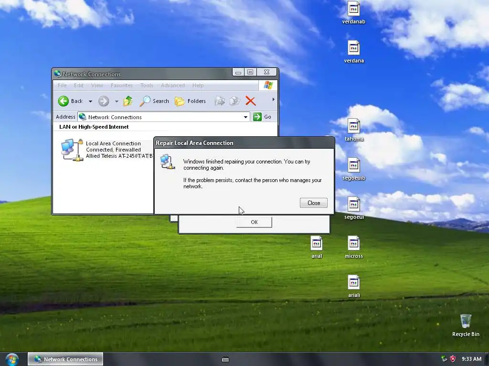Select the segoeui desktop font file

click(354, 208)
